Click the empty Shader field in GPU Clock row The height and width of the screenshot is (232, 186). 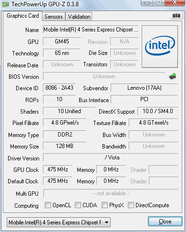point(164,169)
